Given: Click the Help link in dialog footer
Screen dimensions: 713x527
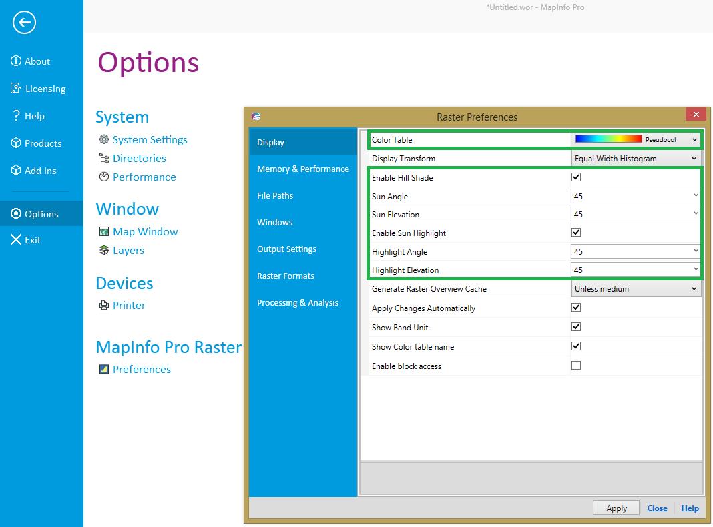Looking at the screenshot, I should [x=690, y=508].
